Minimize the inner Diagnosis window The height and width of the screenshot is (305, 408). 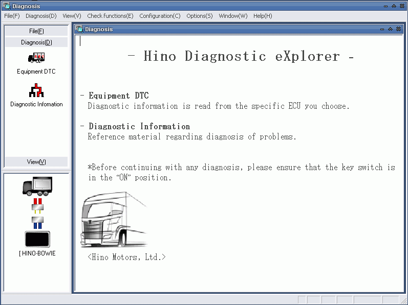click(382, 29)
